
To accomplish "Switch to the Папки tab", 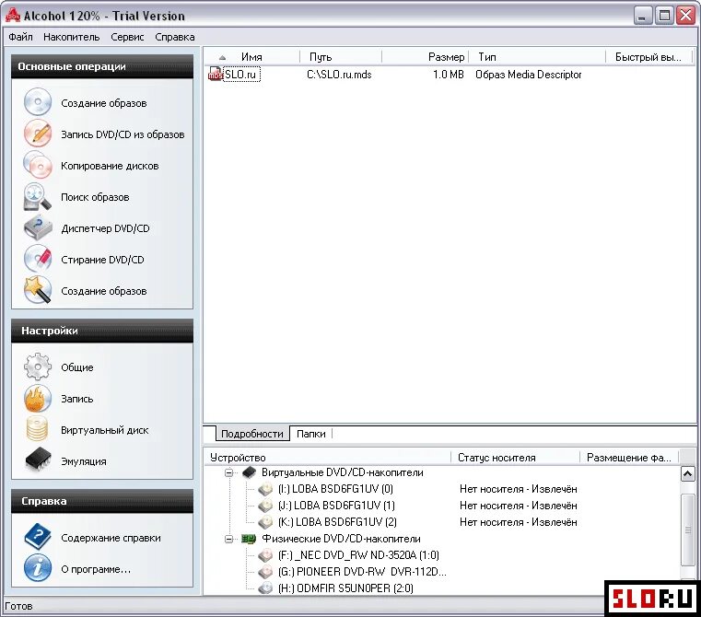I will tap(311, 433).
